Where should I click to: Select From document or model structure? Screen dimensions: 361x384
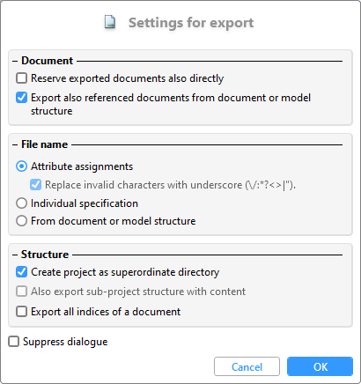21,221
